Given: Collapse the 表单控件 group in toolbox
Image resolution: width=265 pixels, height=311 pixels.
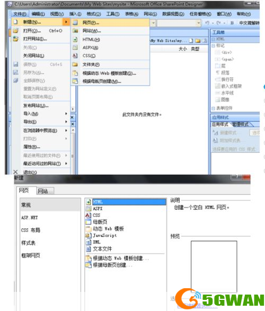Looking at the screenshot, I should 213,108.
